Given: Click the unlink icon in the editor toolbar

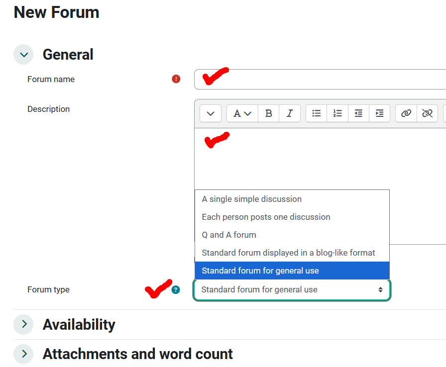Looking at the screenshot, I should click(427, 113).
